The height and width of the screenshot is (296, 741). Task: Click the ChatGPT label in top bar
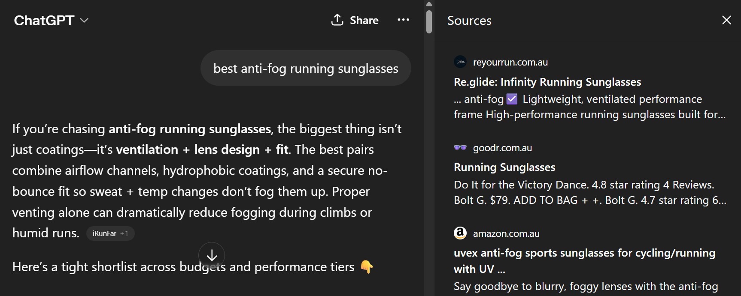tap(44, 20)
